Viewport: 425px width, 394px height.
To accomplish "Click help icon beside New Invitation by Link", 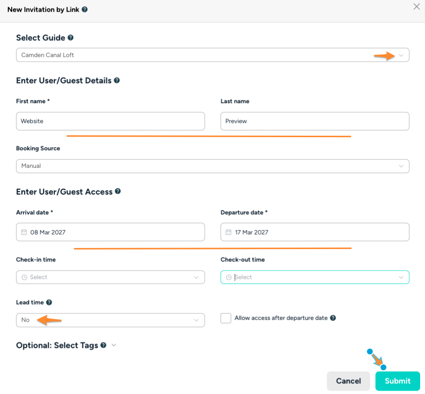I will pyautogui.click(x=85, y=9).
